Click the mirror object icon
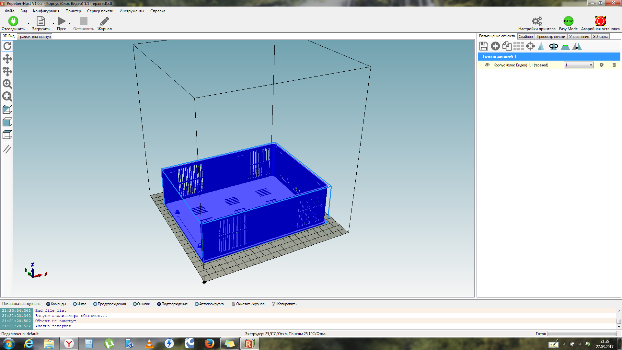622x350 pixels. 577,46
